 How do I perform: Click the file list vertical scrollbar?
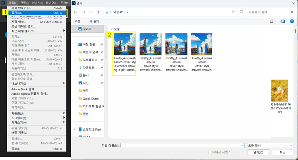click(x=295, y=31)
